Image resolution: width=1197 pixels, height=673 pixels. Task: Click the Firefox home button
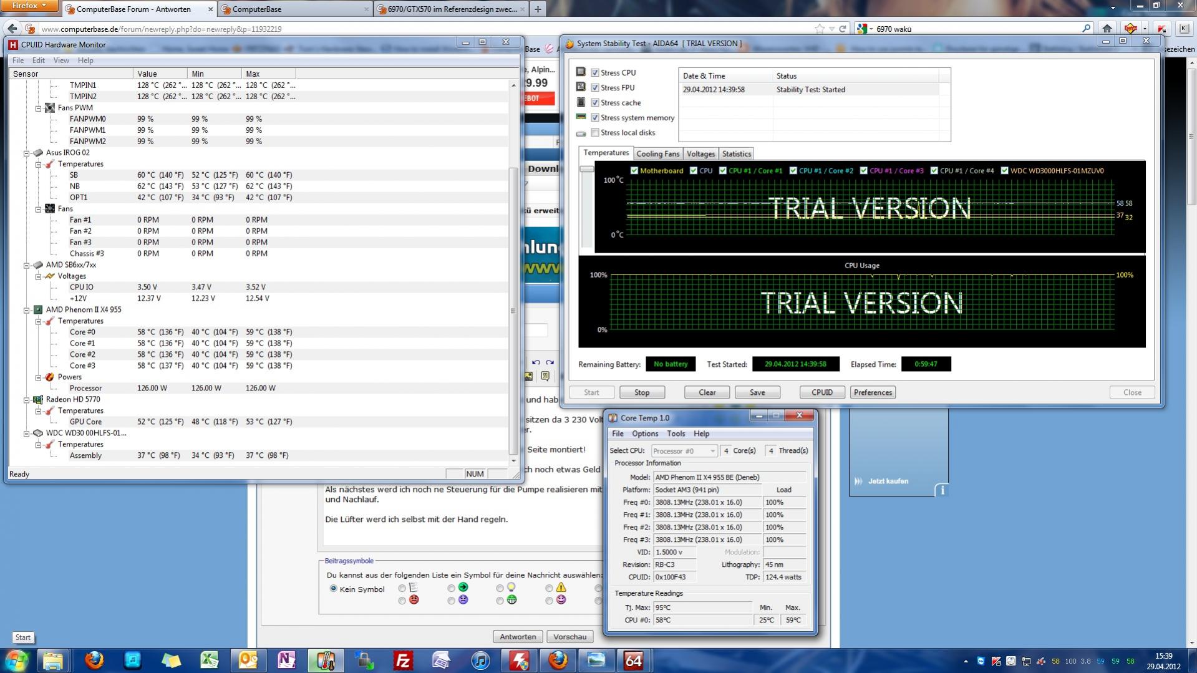click(x=1107, y=29)
